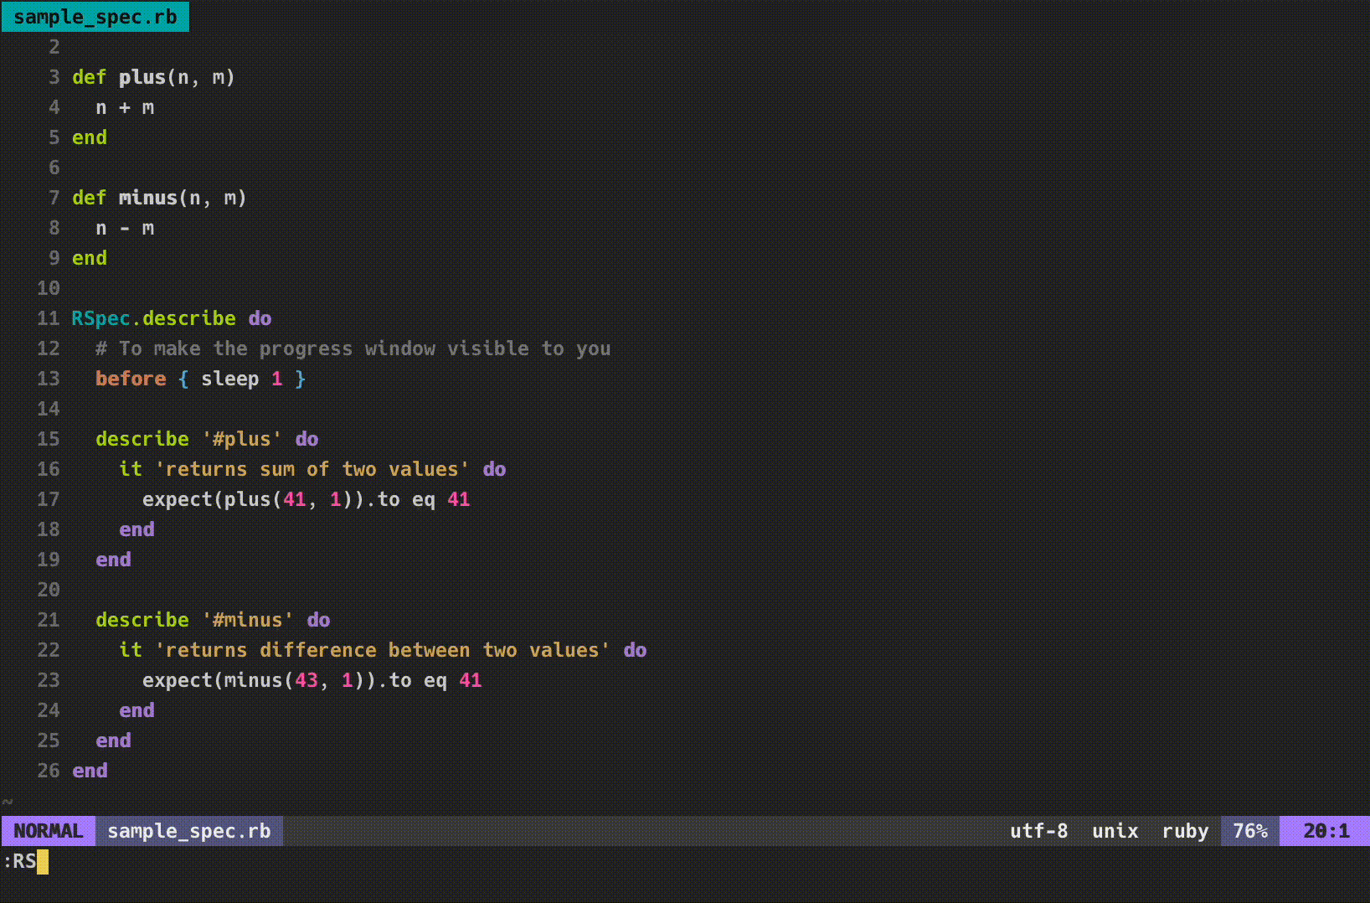This screenshot has width=1370, height=903.
Task: Place cursor on 'def plus(n, m)' line
Action: pyautogui.click(x=153, y=77)
